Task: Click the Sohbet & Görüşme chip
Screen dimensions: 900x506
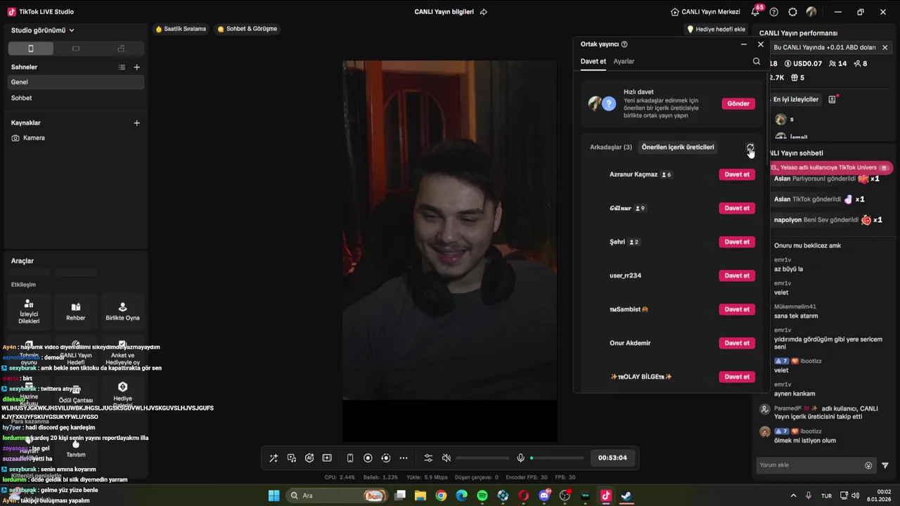Action: (247, 29)
